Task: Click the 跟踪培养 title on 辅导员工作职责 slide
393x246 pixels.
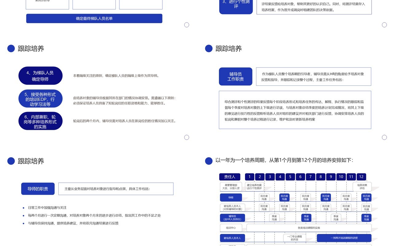Action: (x=229, y=49)
